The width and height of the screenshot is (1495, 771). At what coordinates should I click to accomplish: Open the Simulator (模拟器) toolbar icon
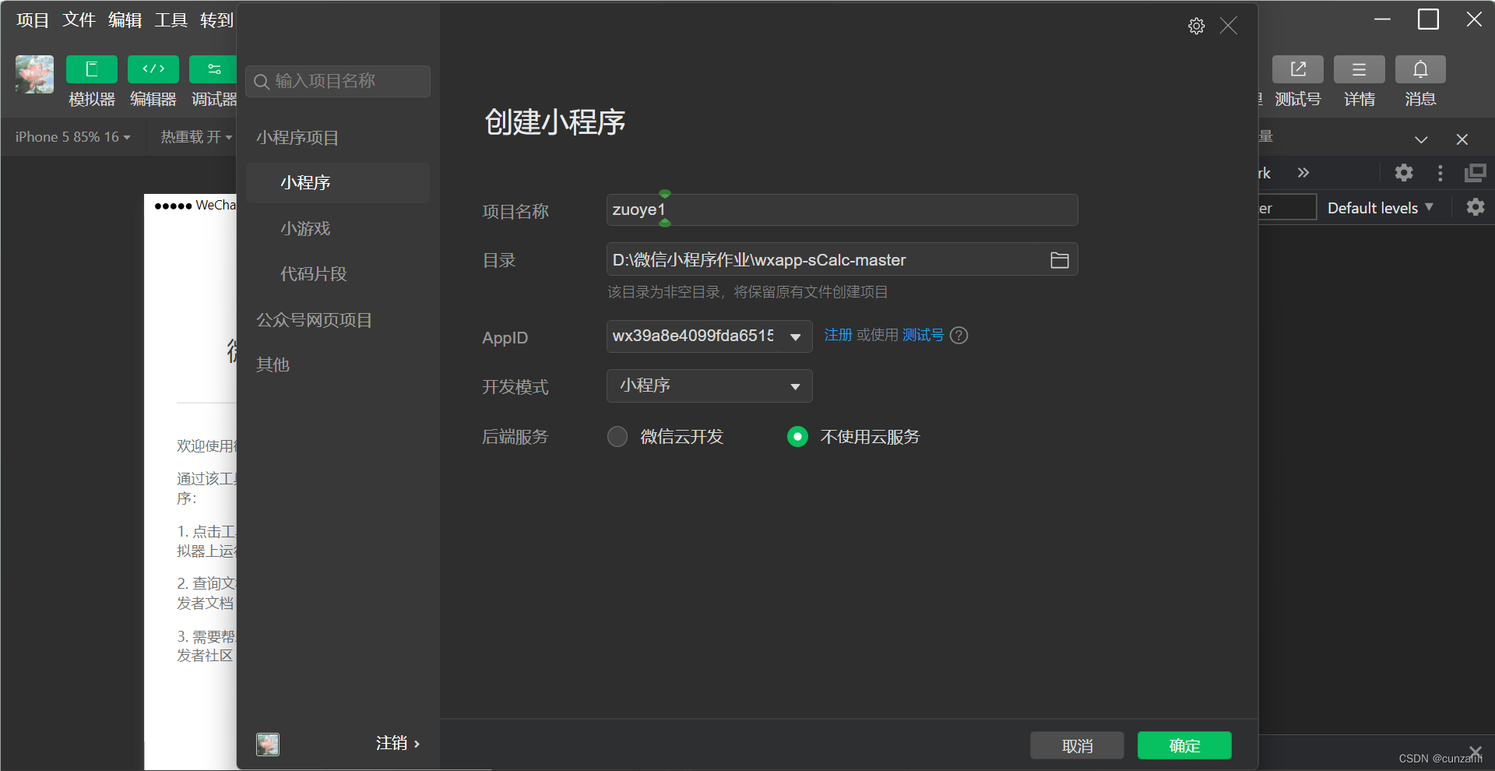pyautogui.click(x=92, y=69)
